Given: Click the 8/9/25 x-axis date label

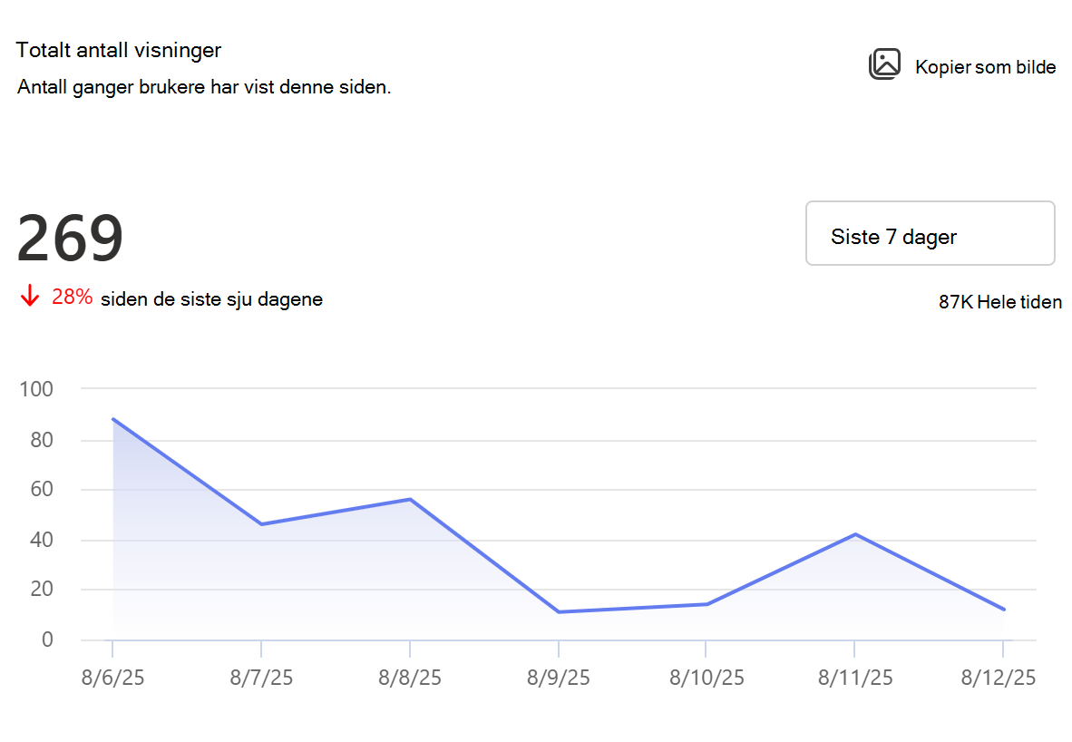Looking at the screenshot, I should pyautogui.click(x=559, y=678).
